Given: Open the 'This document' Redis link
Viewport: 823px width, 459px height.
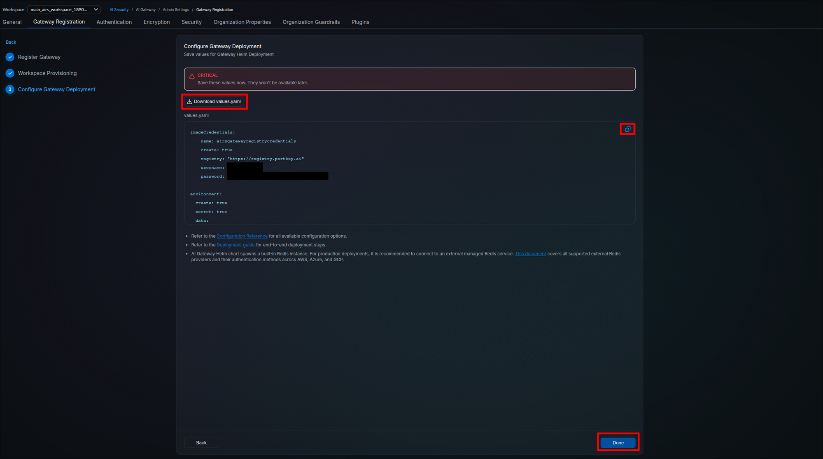Looking at the screenshot, I should pyautogui.click(x=530, y=253).
